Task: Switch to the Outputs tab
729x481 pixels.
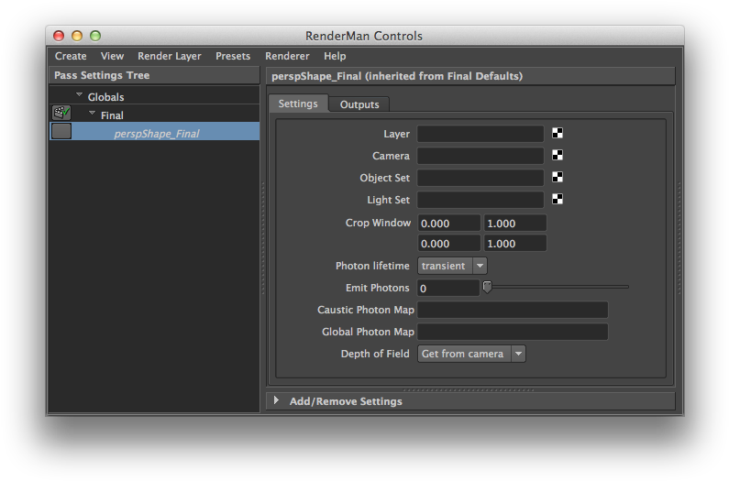Action: point(359,104)
